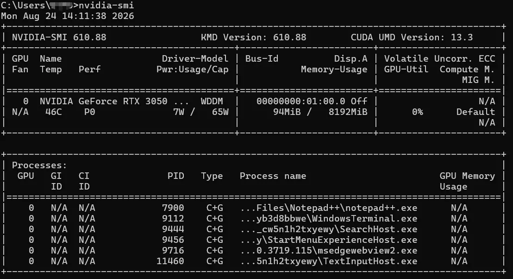
Task: Click the PID 11460 entry
Action: [170, 261]
